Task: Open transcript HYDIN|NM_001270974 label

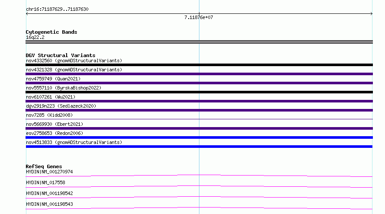Action: pyautogui.click(x=49, y=172)
